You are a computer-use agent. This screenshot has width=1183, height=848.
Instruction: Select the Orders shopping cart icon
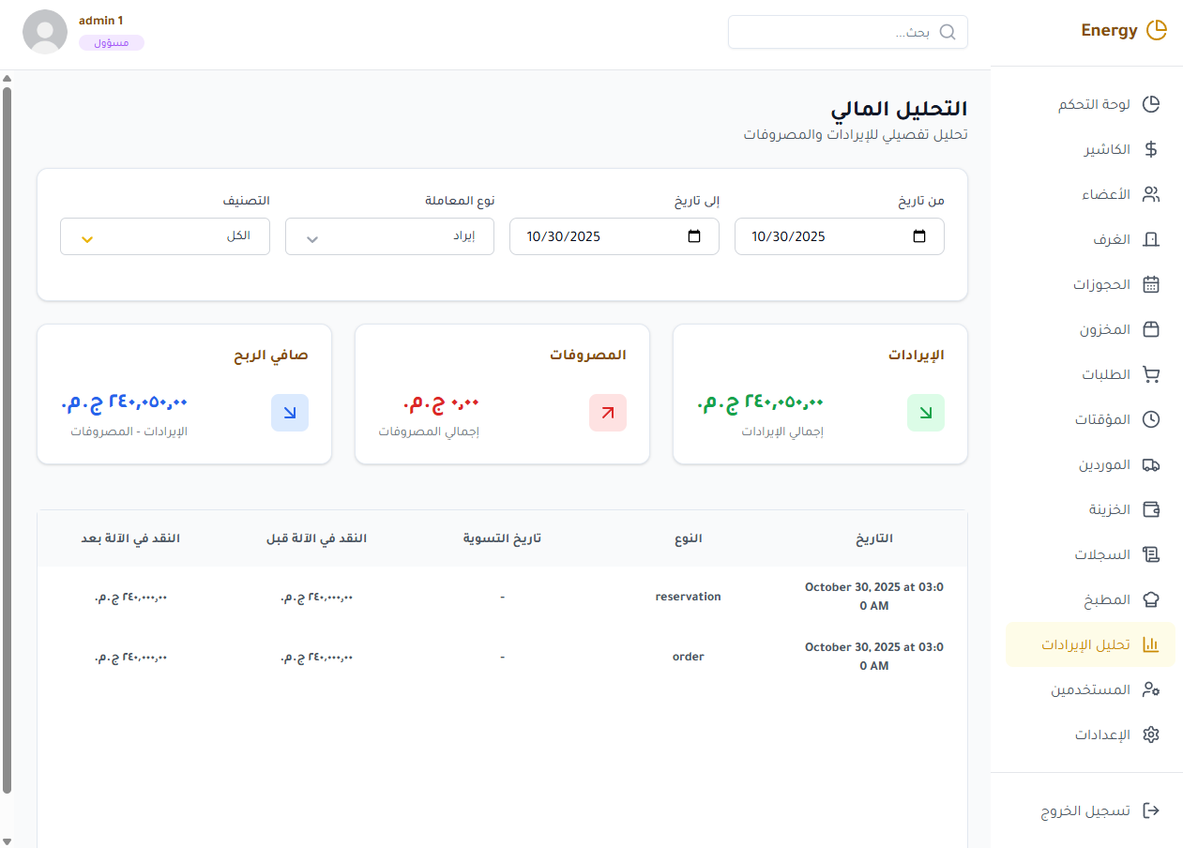click(x=1151, y=373)
